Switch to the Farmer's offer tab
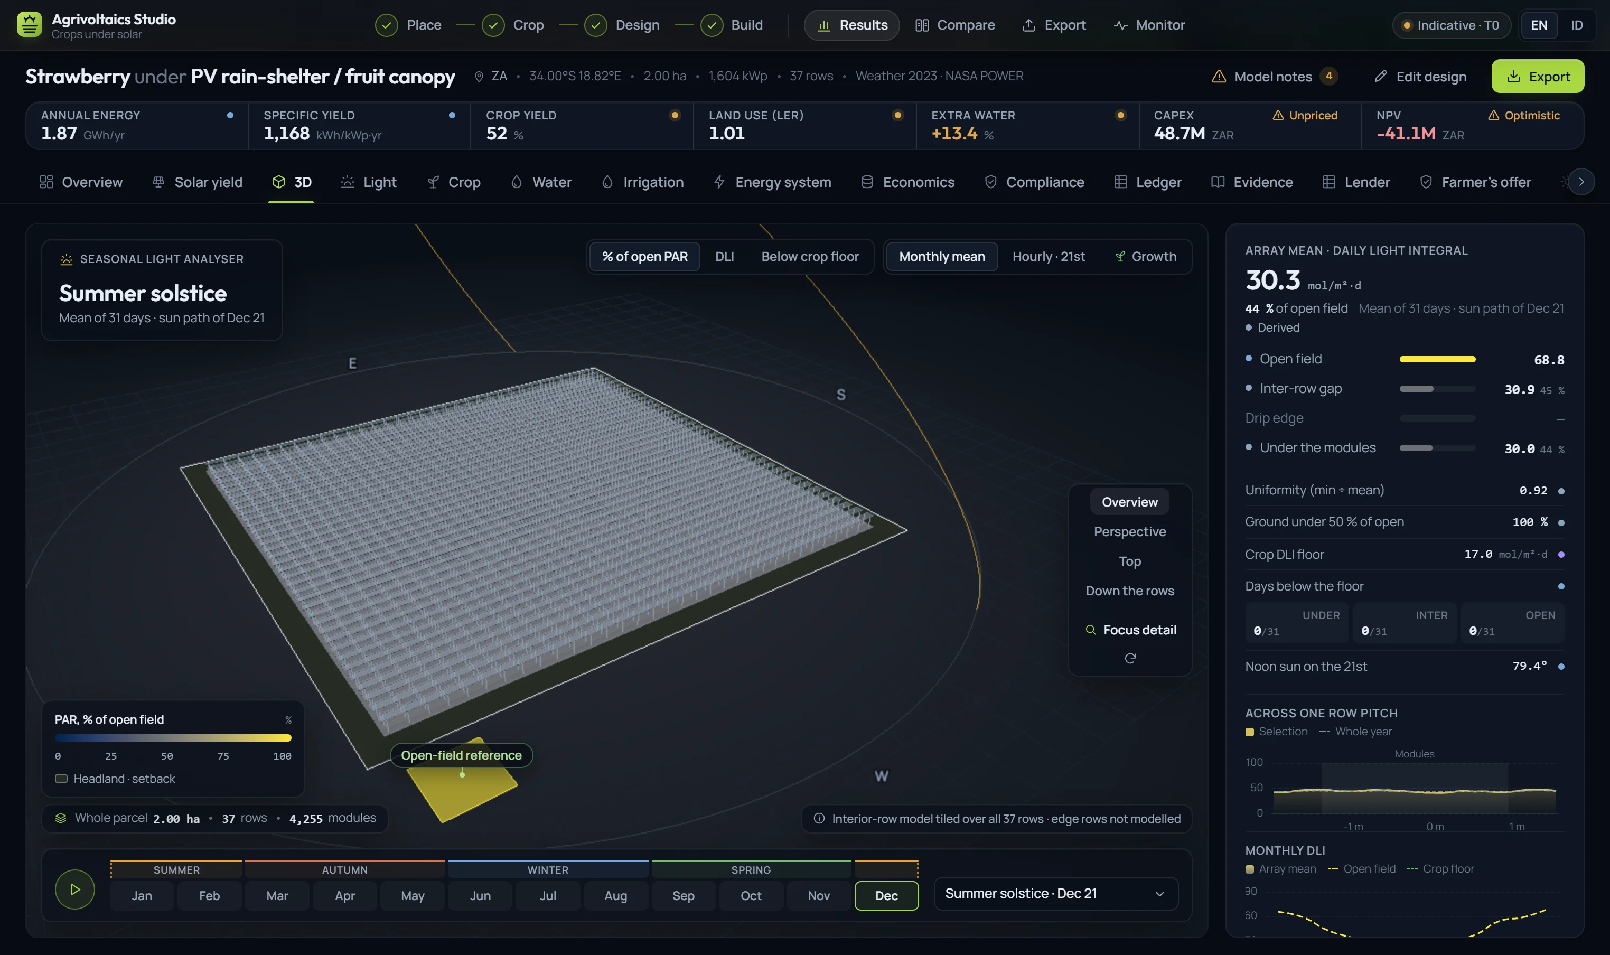The height and width of the screenshot is (955, 1610). click(1475, 182)
